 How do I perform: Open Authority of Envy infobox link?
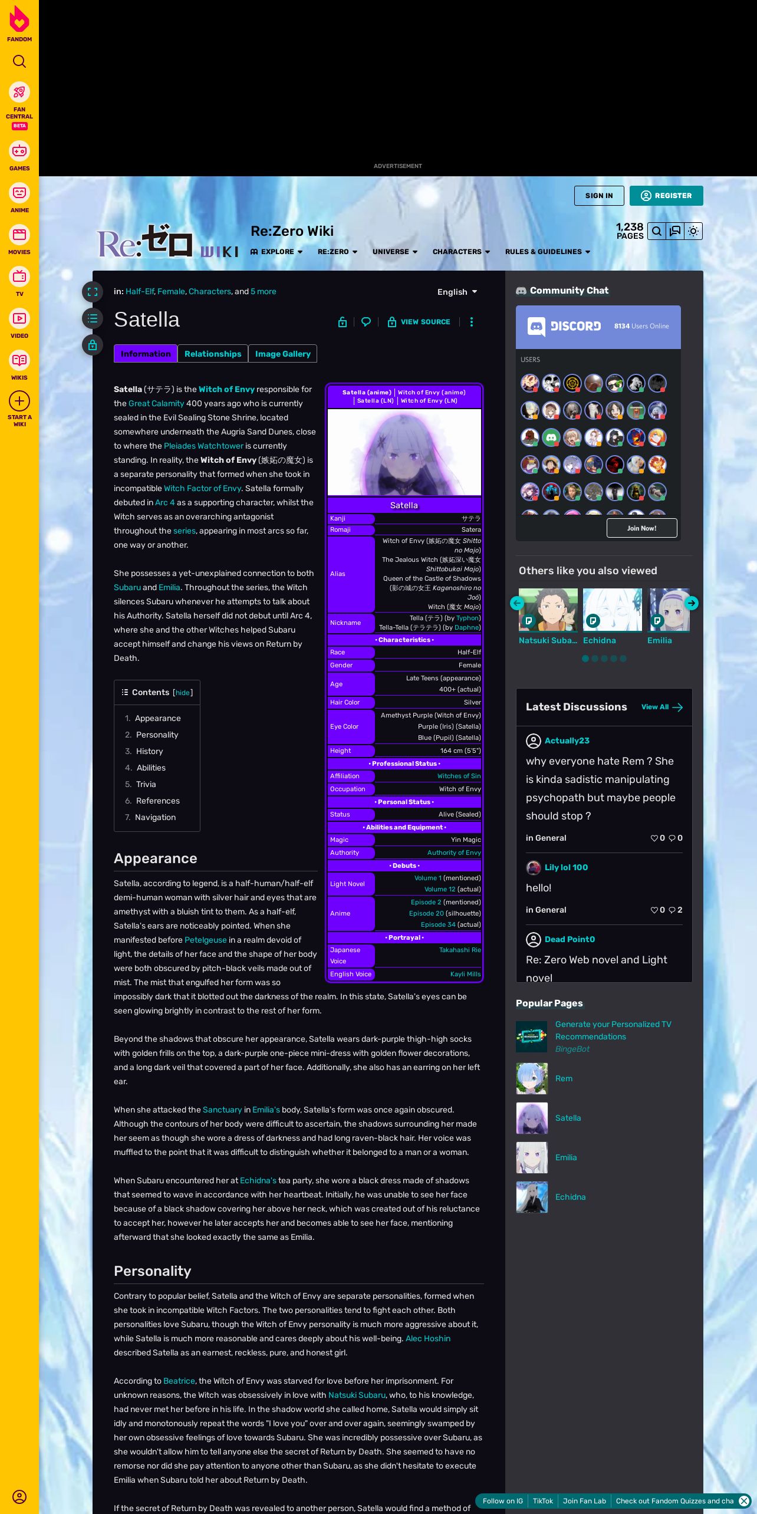pyautogui.click(x=454, y=853)
